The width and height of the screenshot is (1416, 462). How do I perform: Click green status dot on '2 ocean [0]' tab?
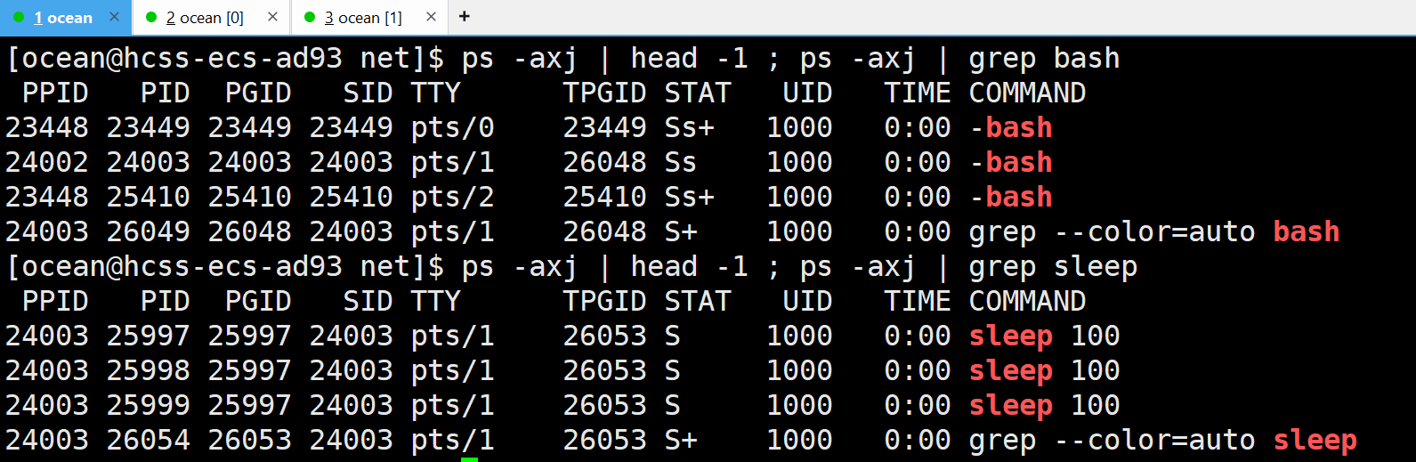150,18
